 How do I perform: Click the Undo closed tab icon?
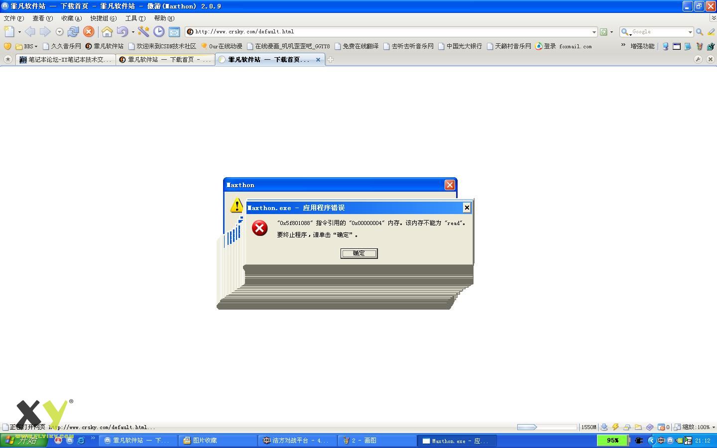coord(122,32)
